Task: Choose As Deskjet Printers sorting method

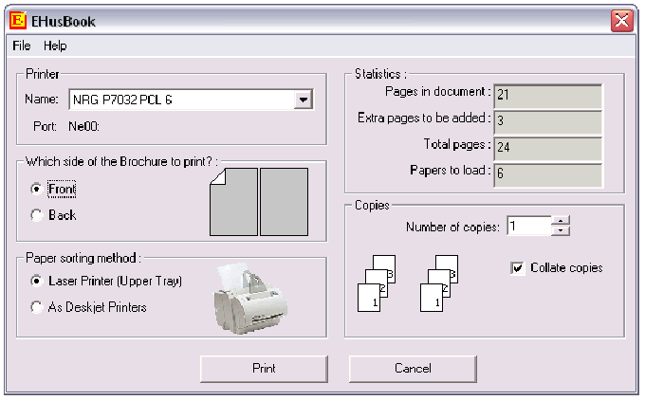Action: tap(37, 307)
